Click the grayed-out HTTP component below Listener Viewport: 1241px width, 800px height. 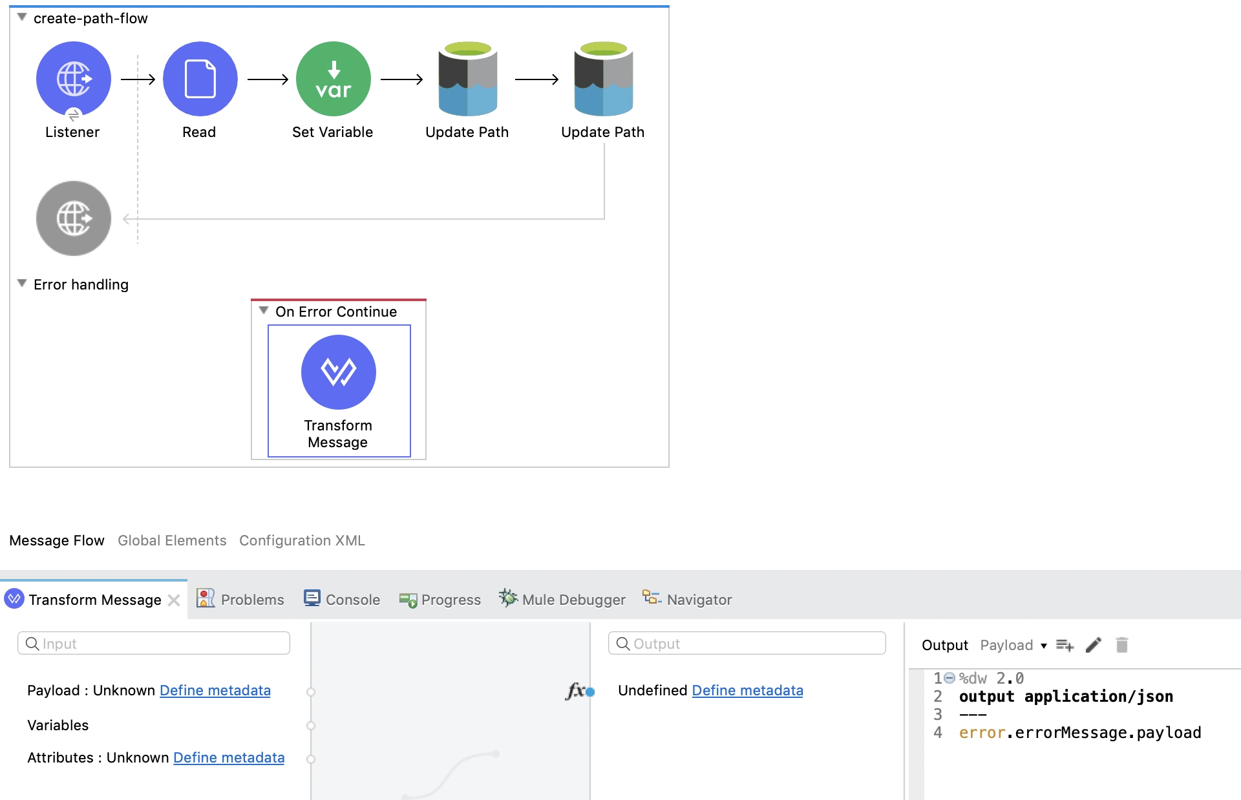point(73,218)
